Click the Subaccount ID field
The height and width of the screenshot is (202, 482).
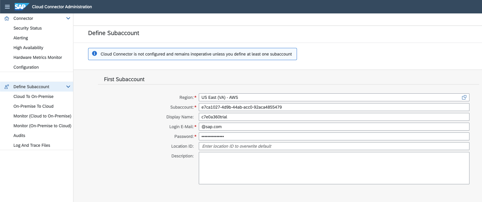click(x=334, y=107)
